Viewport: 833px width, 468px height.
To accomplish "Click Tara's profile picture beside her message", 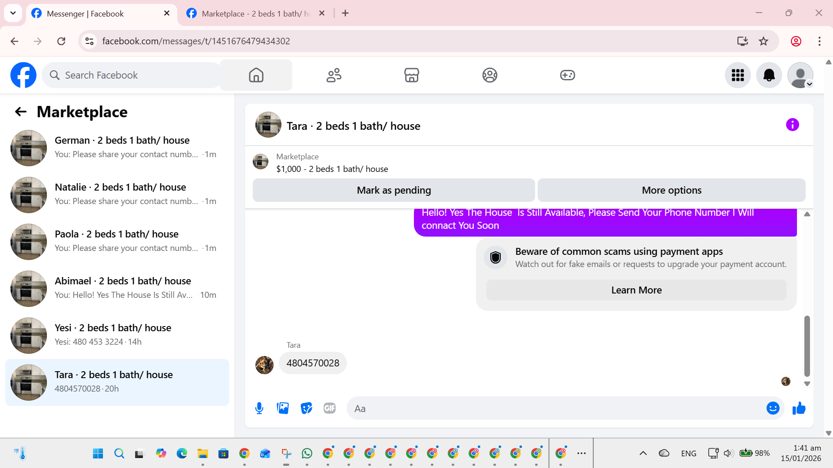I will click(x=264, y=365).
